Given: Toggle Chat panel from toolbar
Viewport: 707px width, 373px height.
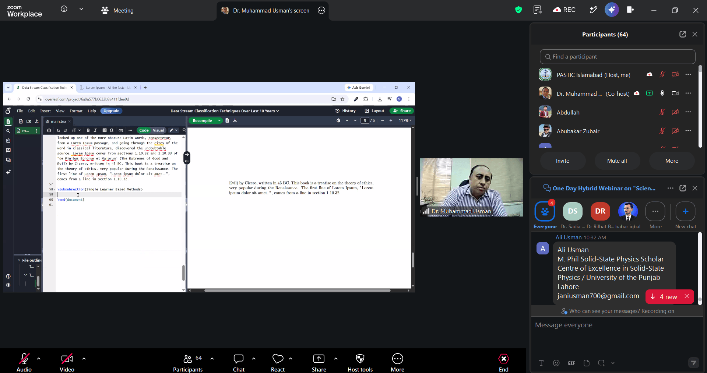Looking at the screenshot, I should click(239, 362).
